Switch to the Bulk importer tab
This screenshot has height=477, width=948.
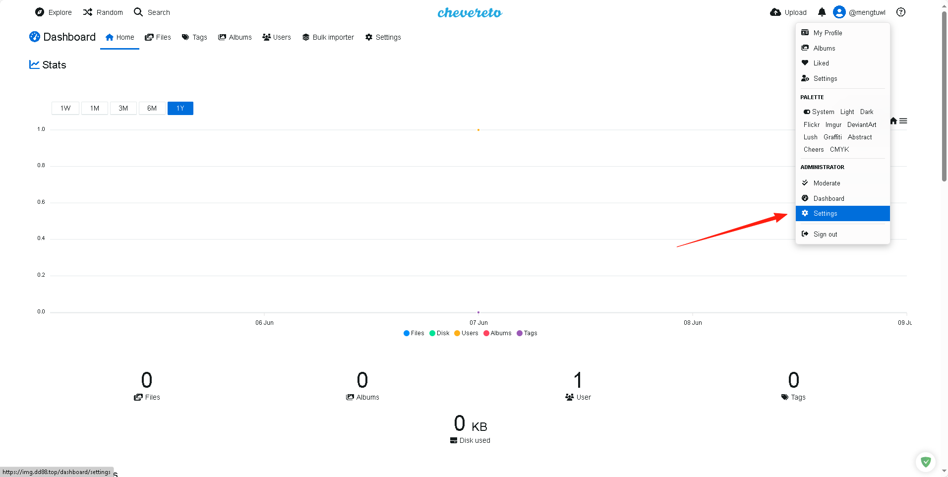tap(328, 37)
